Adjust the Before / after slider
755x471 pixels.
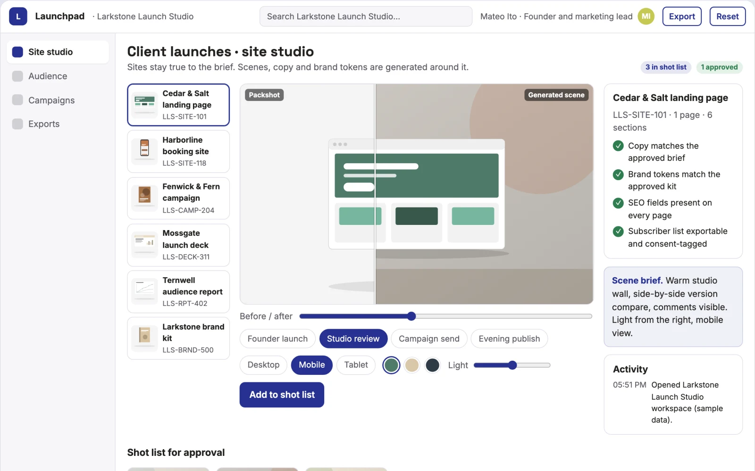[445, 316]
